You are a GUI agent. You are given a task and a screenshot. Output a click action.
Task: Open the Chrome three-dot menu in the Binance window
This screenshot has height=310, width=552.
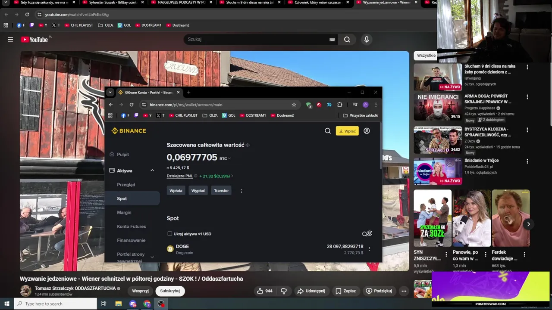[376, 105]
